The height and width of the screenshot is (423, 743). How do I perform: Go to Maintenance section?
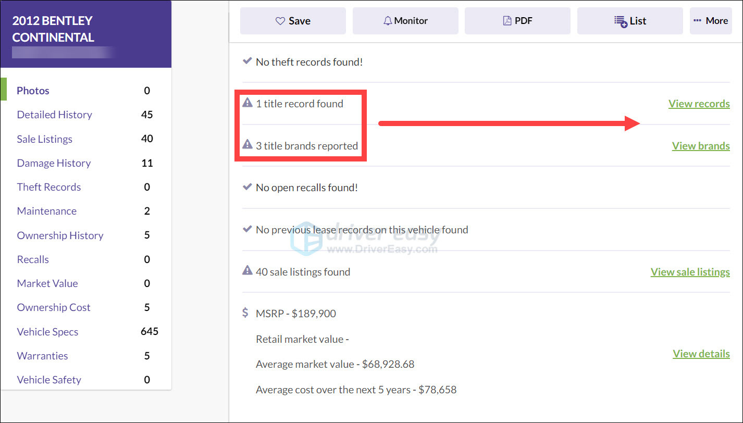[x=46, y=211]
